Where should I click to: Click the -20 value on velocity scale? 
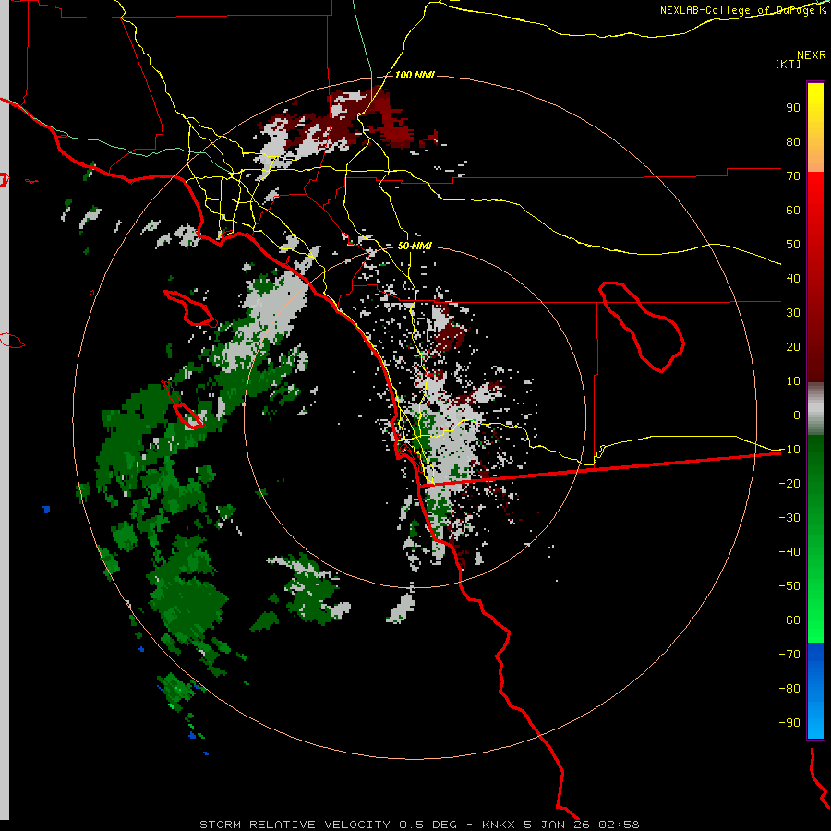[789, 483]
